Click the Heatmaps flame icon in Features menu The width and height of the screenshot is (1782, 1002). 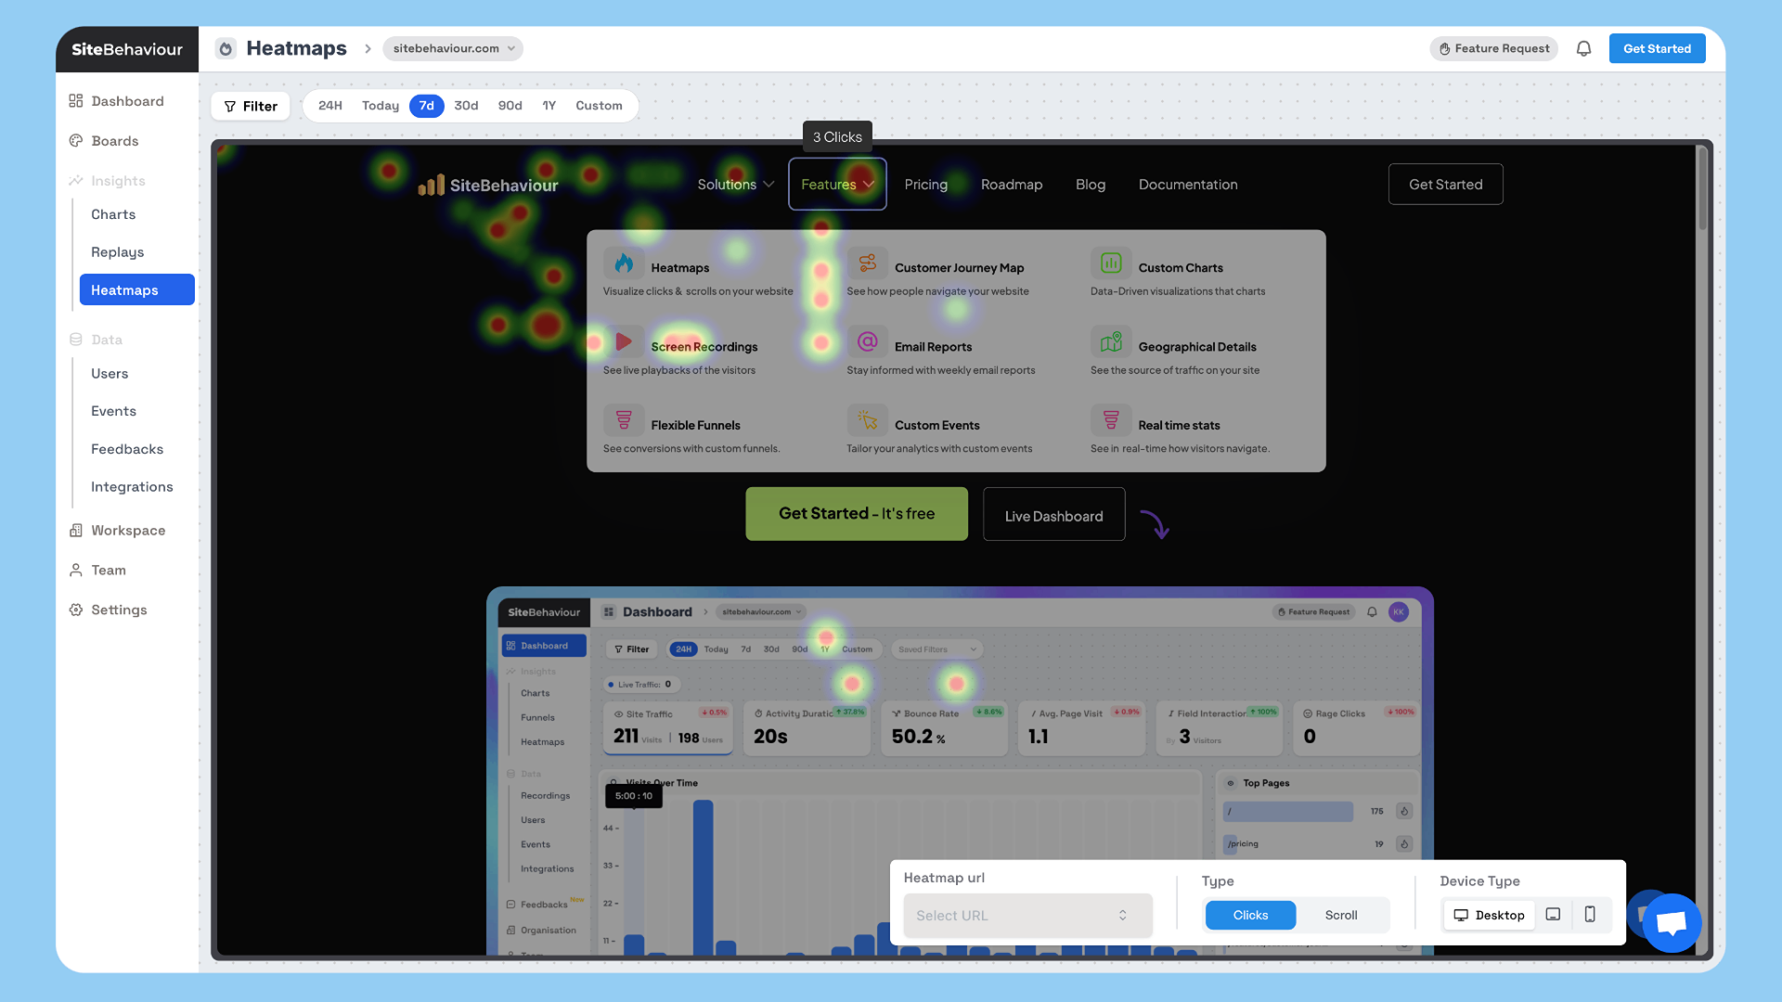click(x=625, y=263)
